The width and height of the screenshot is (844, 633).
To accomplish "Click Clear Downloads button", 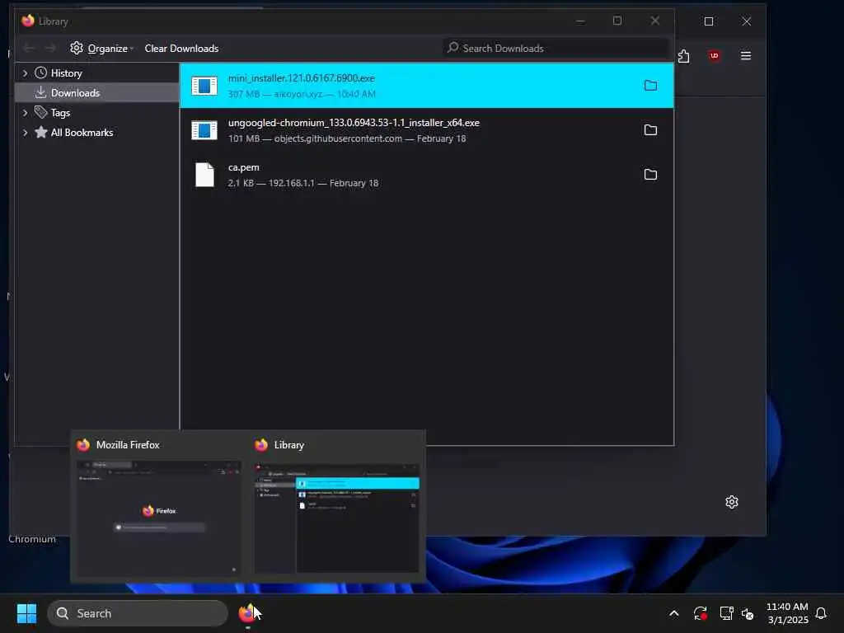I will coord(181,49).
